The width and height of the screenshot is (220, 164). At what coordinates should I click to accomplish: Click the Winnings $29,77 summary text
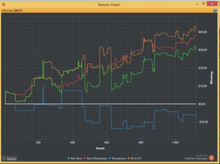12,10
